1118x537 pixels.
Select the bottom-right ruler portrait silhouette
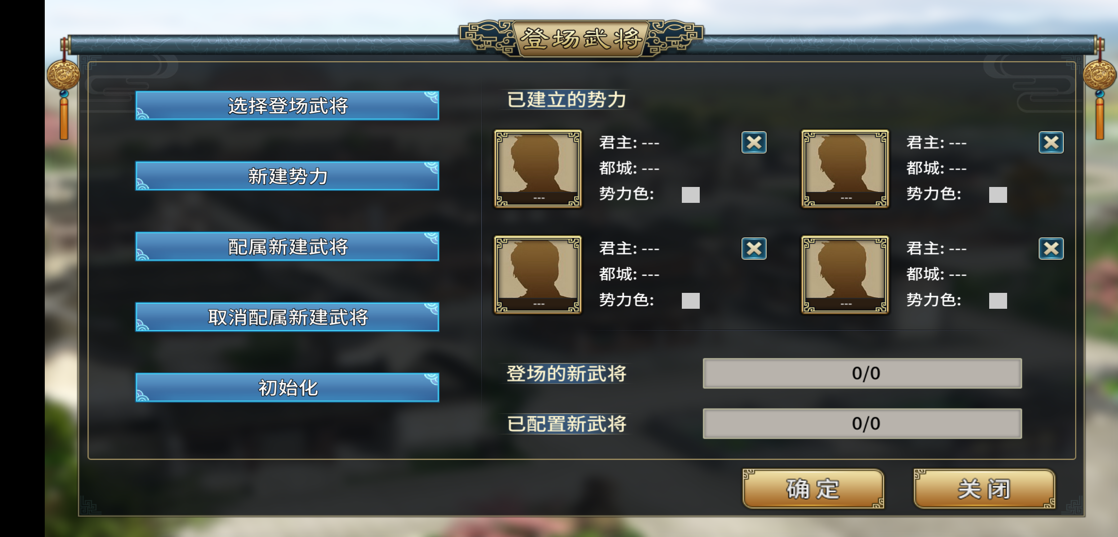tap(845, 274)
